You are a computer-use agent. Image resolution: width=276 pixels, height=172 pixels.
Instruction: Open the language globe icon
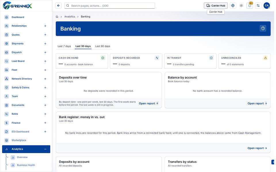click(233, 6)
